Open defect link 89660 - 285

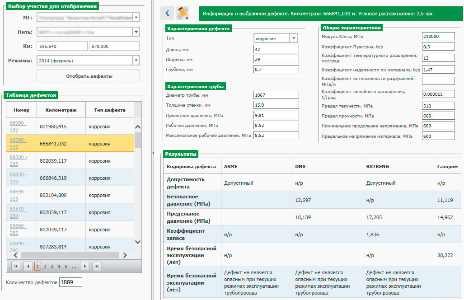pyautogui.click(x=18, y=229)
